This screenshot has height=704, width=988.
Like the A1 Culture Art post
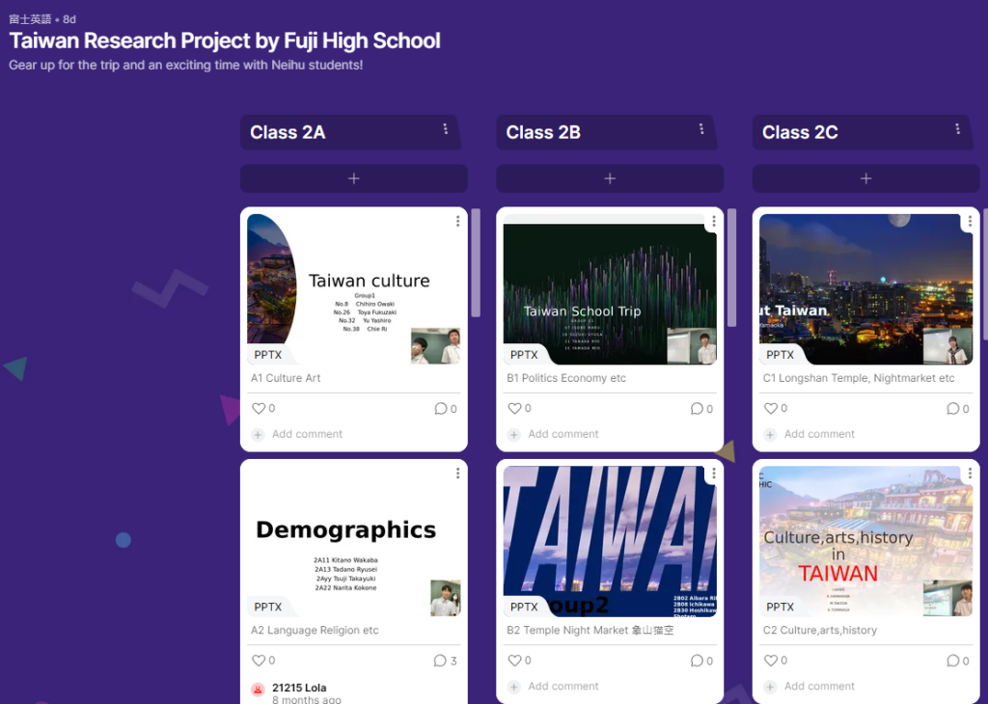[x=259, y=408]
